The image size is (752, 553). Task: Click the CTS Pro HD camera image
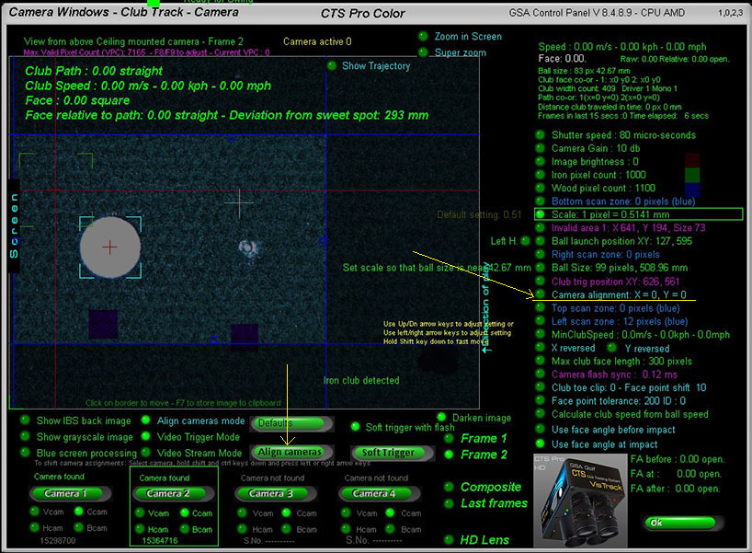pyautogui.click(x=580, y=501)
